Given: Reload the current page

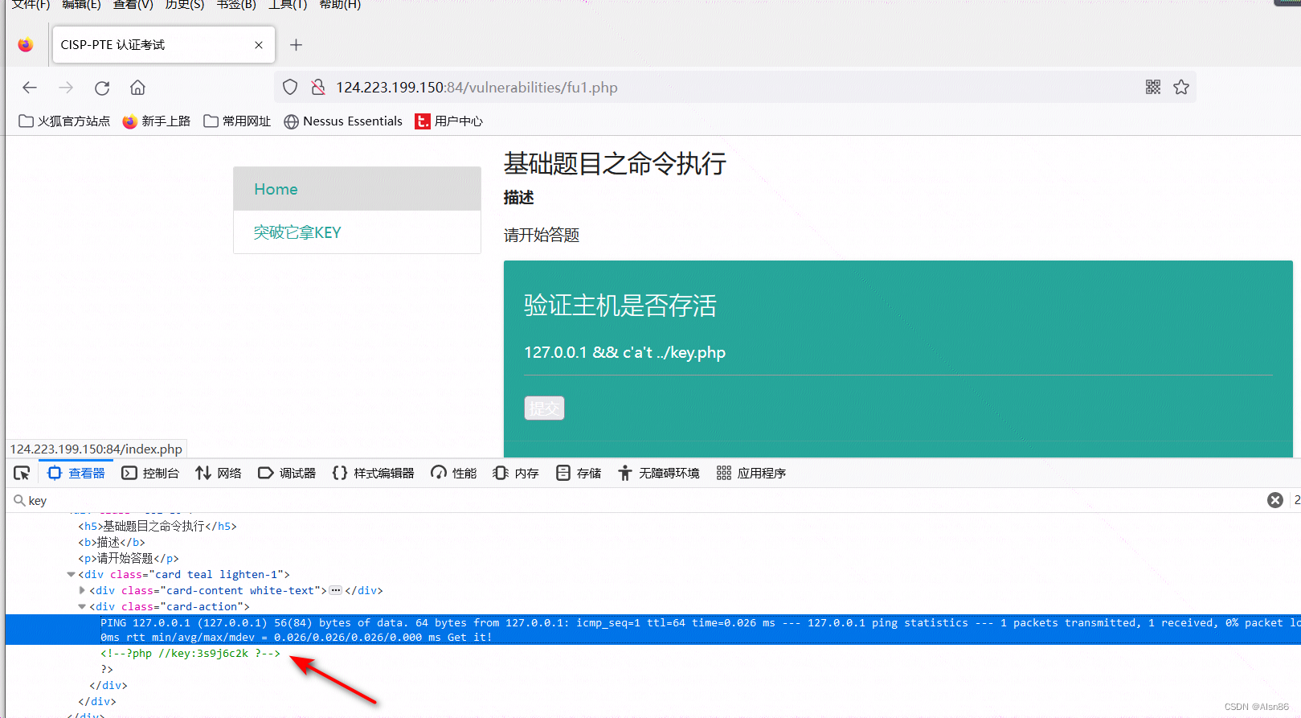Looking at the screenshot, I should [102, 88].
